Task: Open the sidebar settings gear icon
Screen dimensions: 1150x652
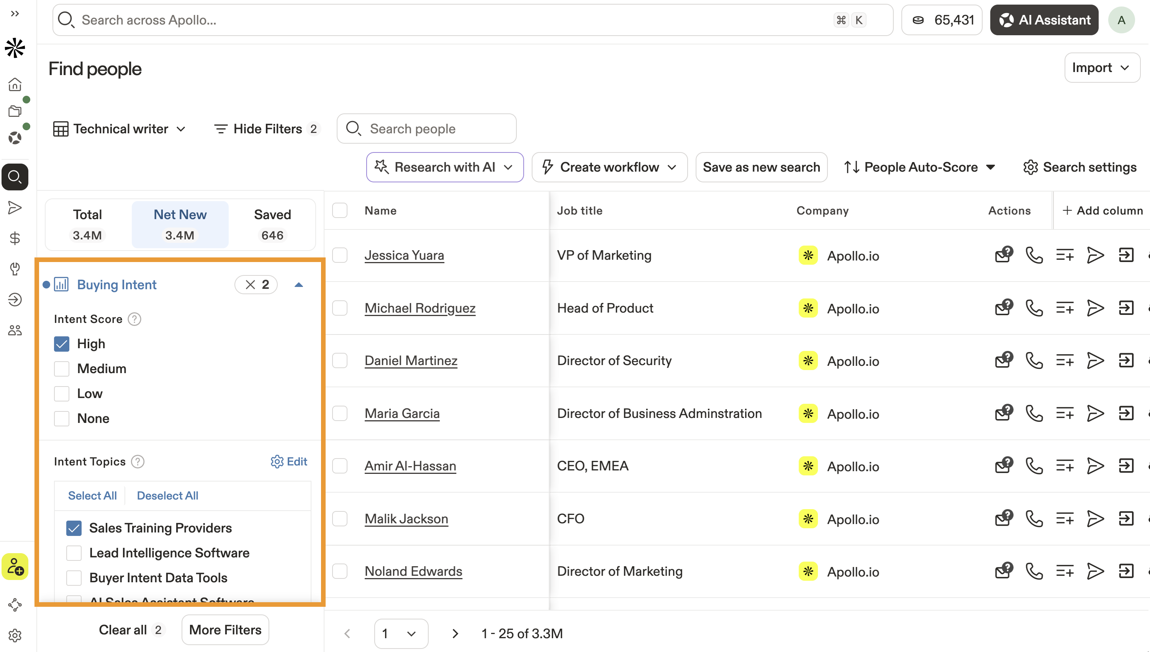Action: (15, 635)
